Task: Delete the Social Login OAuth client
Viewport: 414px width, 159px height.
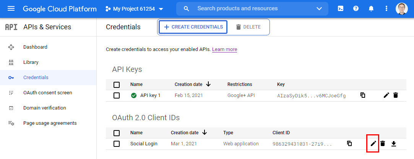Action: click(383, 143)
